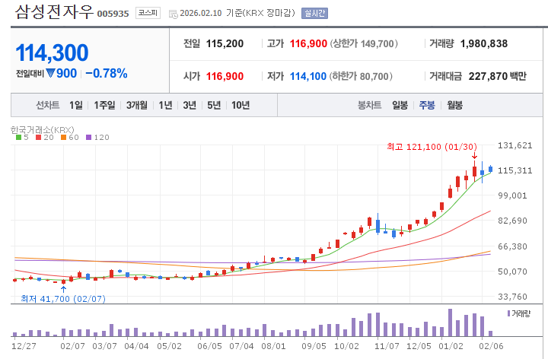Click the orange 60-day average legend swatch
The image size is (548, 359).
(x=63, y=138)
